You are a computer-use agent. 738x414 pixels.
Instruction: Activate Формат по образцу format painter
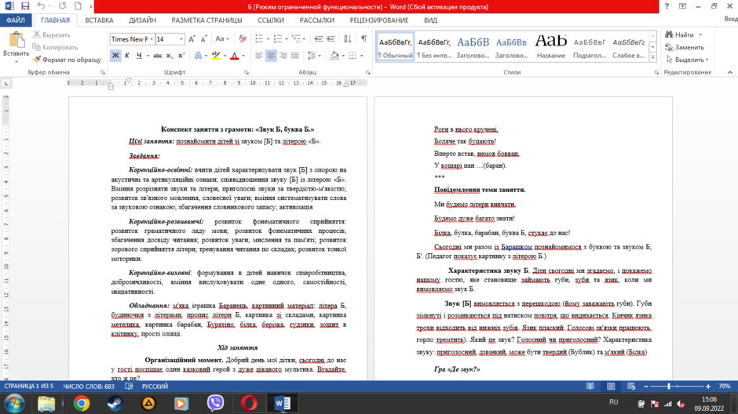pos(67,60)
